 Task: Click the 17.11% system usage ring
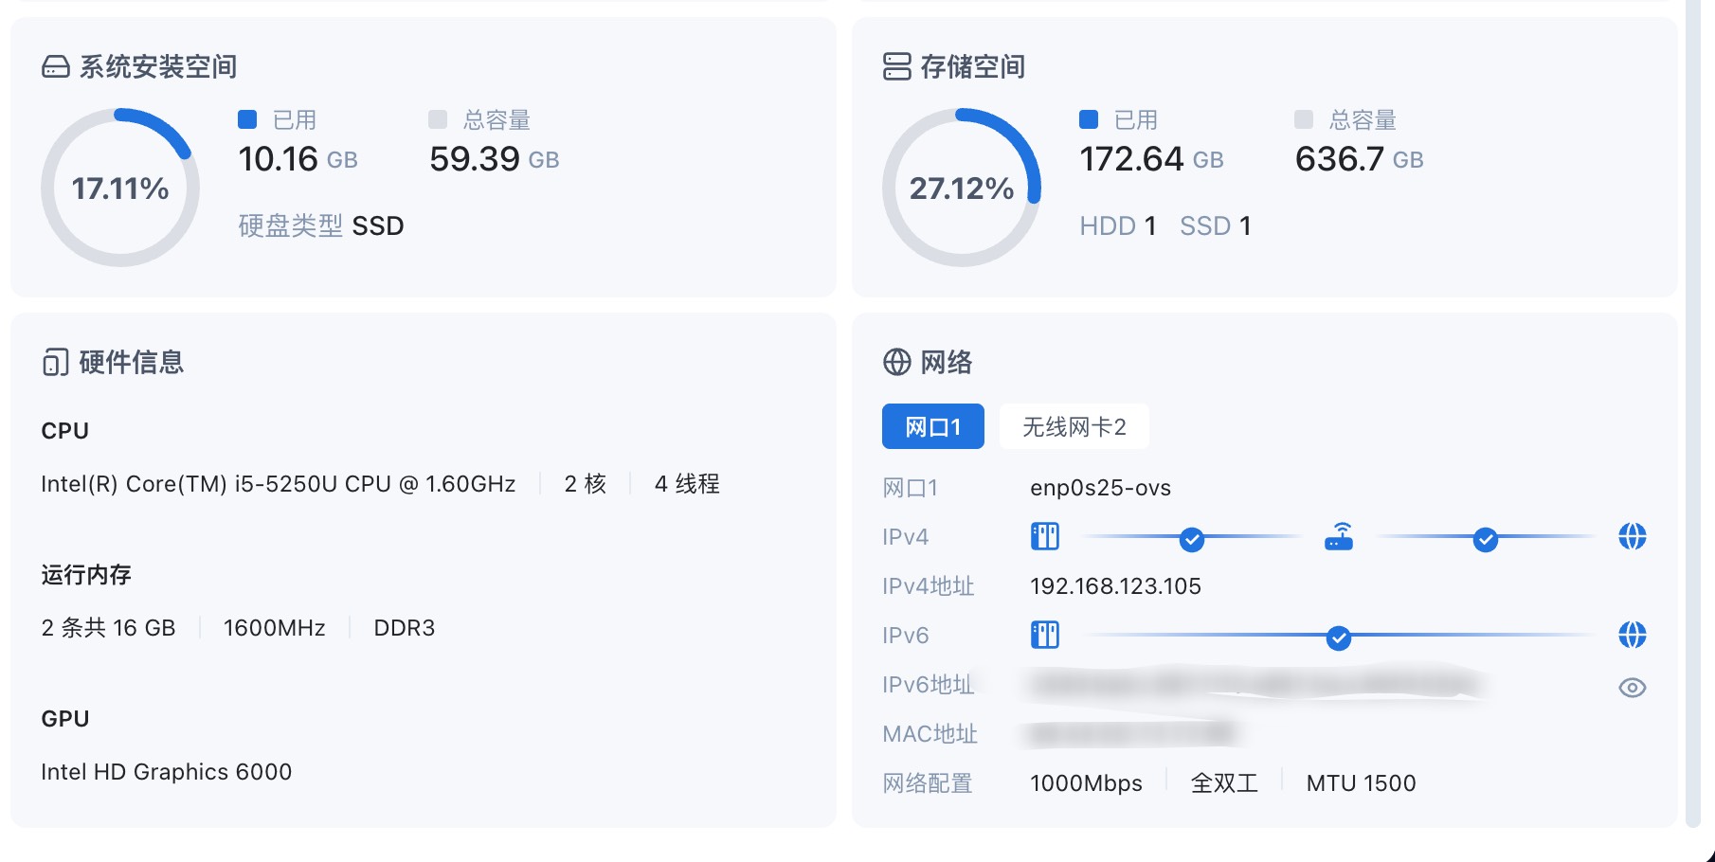pos(120,188)
